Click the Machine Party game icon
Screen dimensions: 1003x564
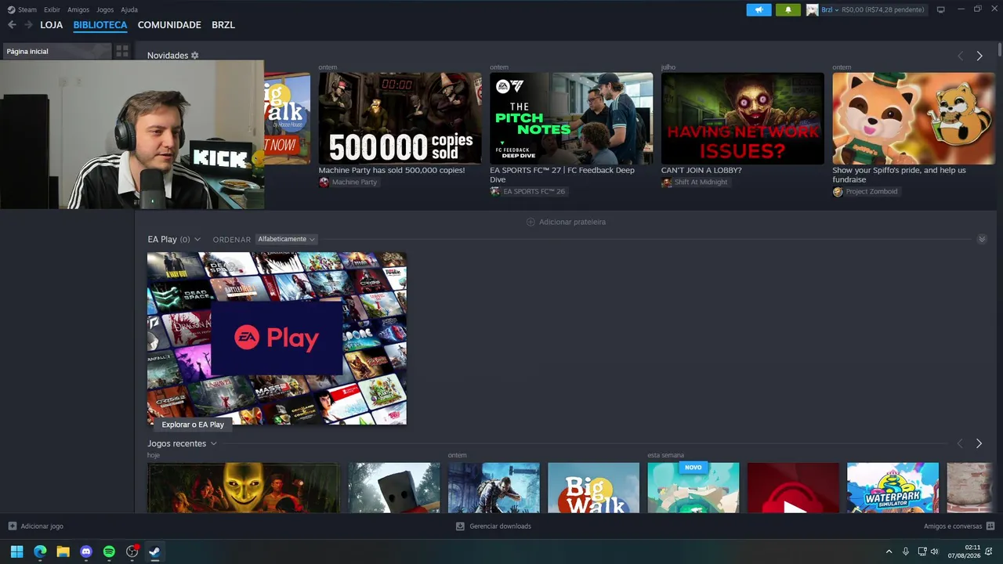pos(324,182)
